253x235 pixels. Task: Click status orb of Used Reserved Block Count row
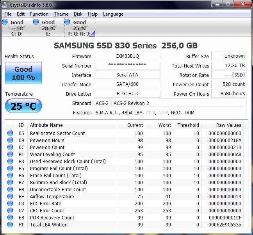click(10, 161)
